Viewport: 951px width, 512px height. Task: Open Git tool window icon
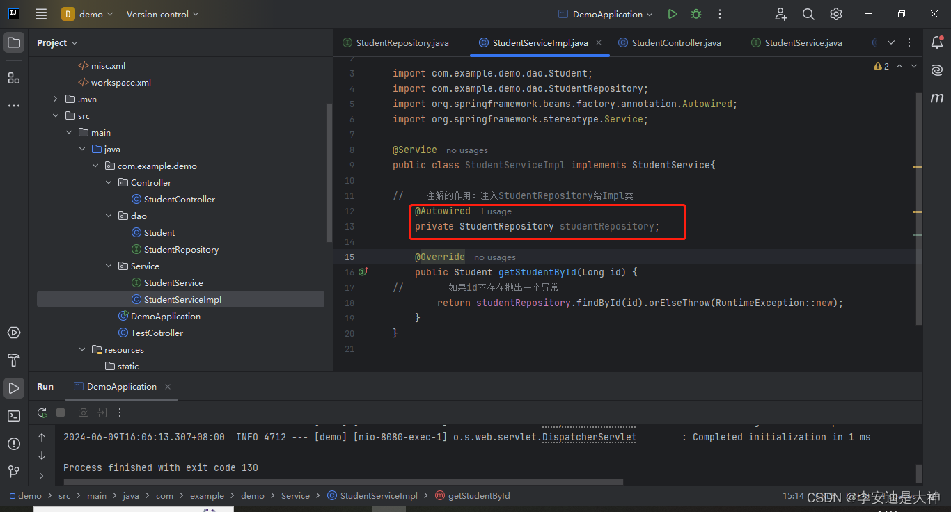pyautogui.click(x=14, y=472)
